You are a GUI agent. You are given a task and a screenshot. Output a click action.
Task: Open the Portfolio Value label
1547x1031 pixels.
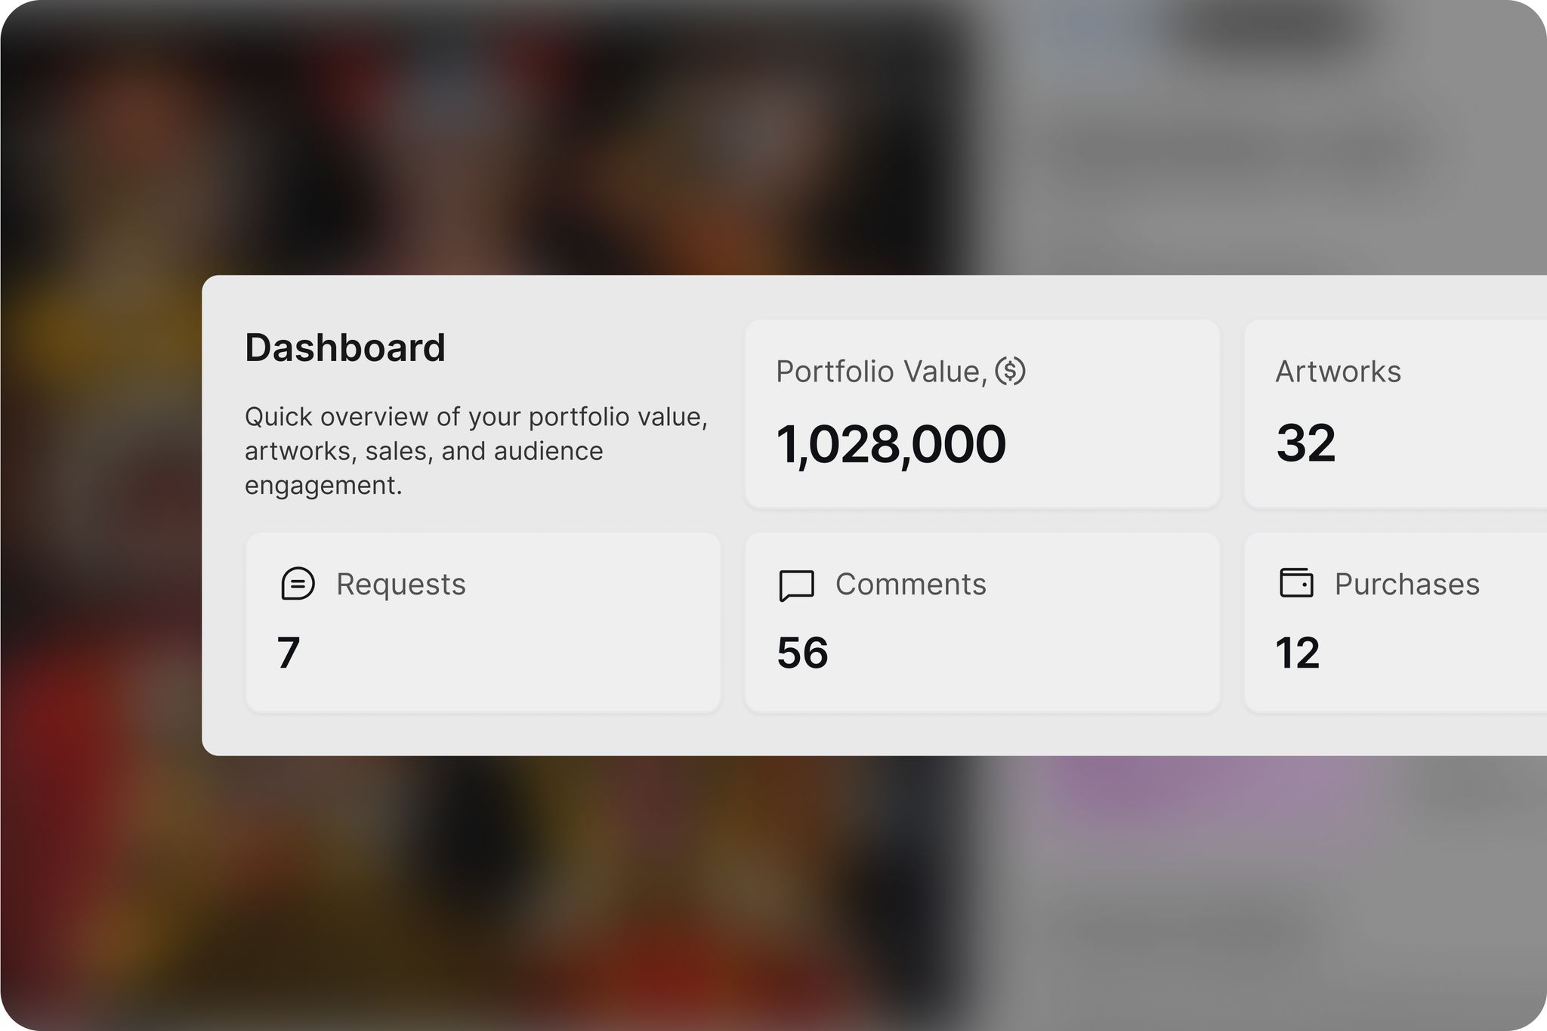(x=881, y=372)
